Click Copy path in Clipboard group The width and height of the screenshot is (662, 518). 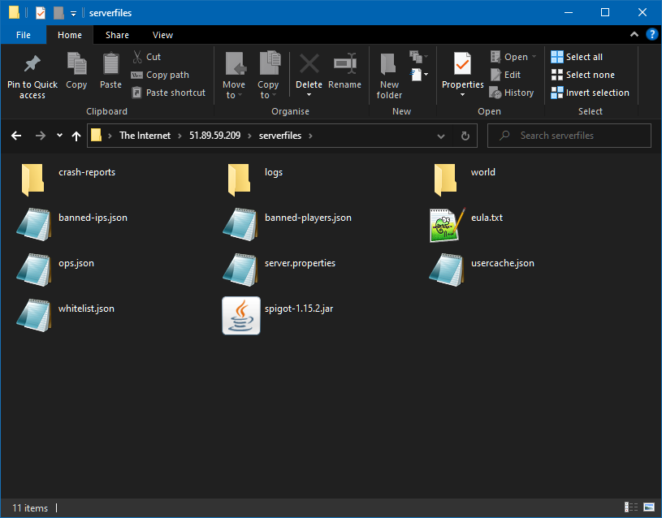pyautogui.click(x=160, y=75)
